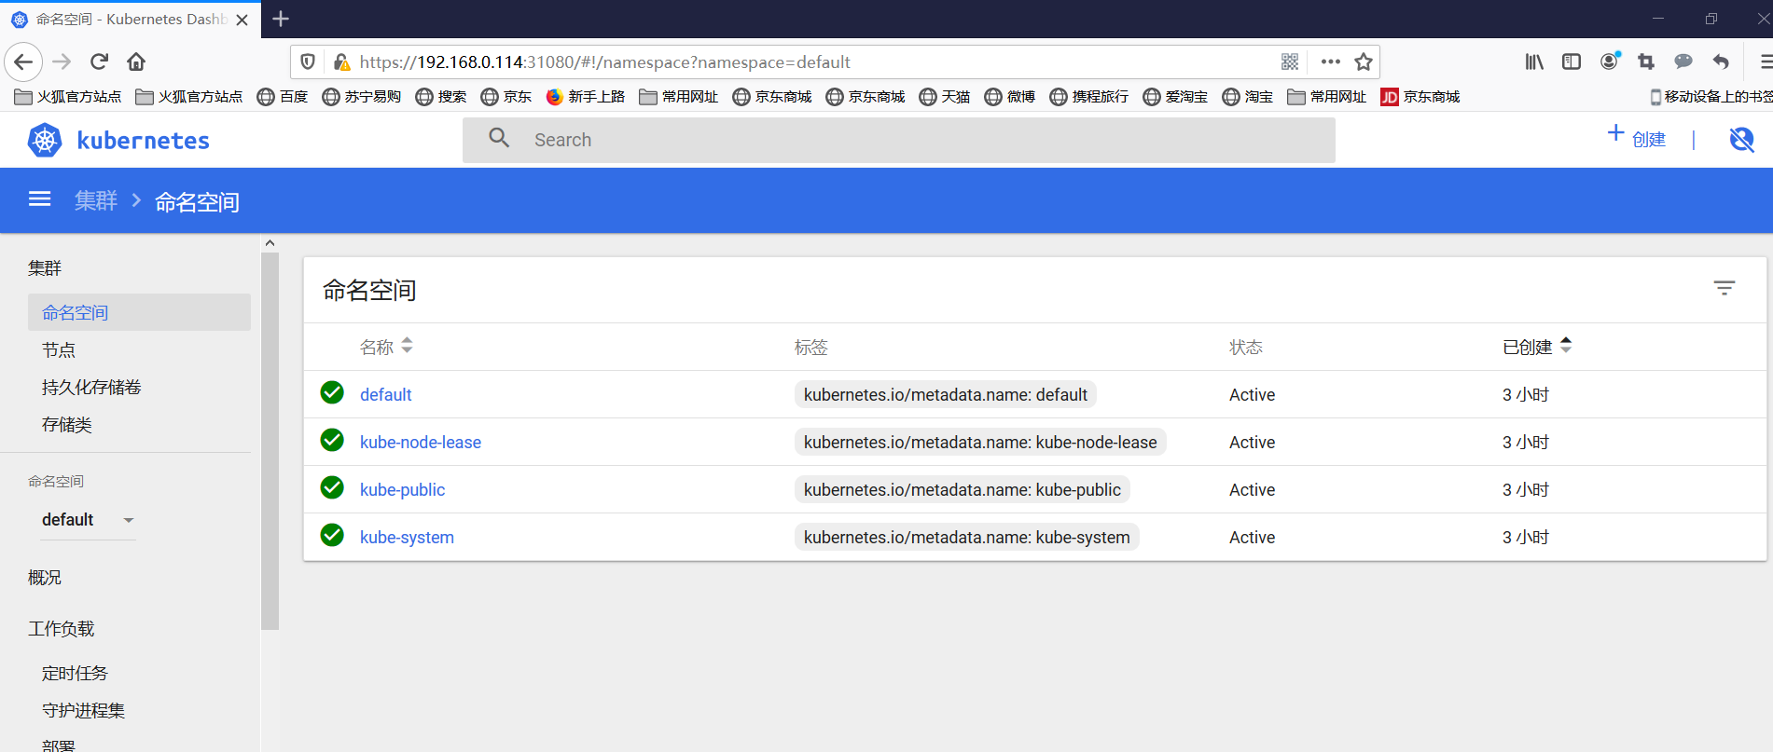The image size is (1773, 752).
Task: Expand the default namespace dropdown
Action: coord(89,520)
